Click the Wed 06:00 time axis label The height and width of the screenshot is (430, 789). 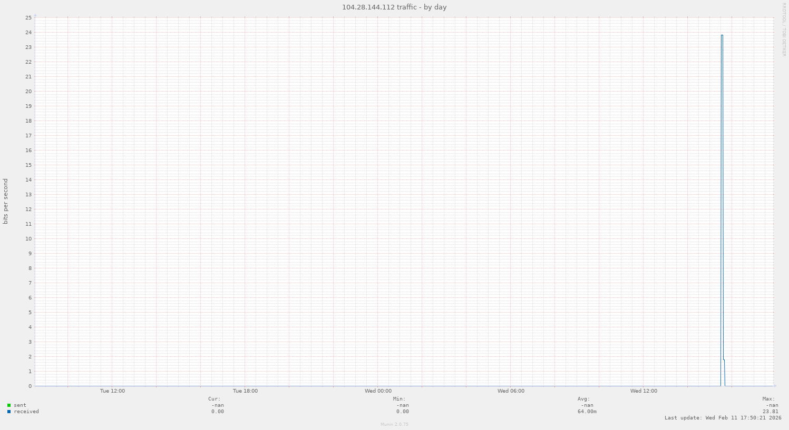(x=511, y=391)
